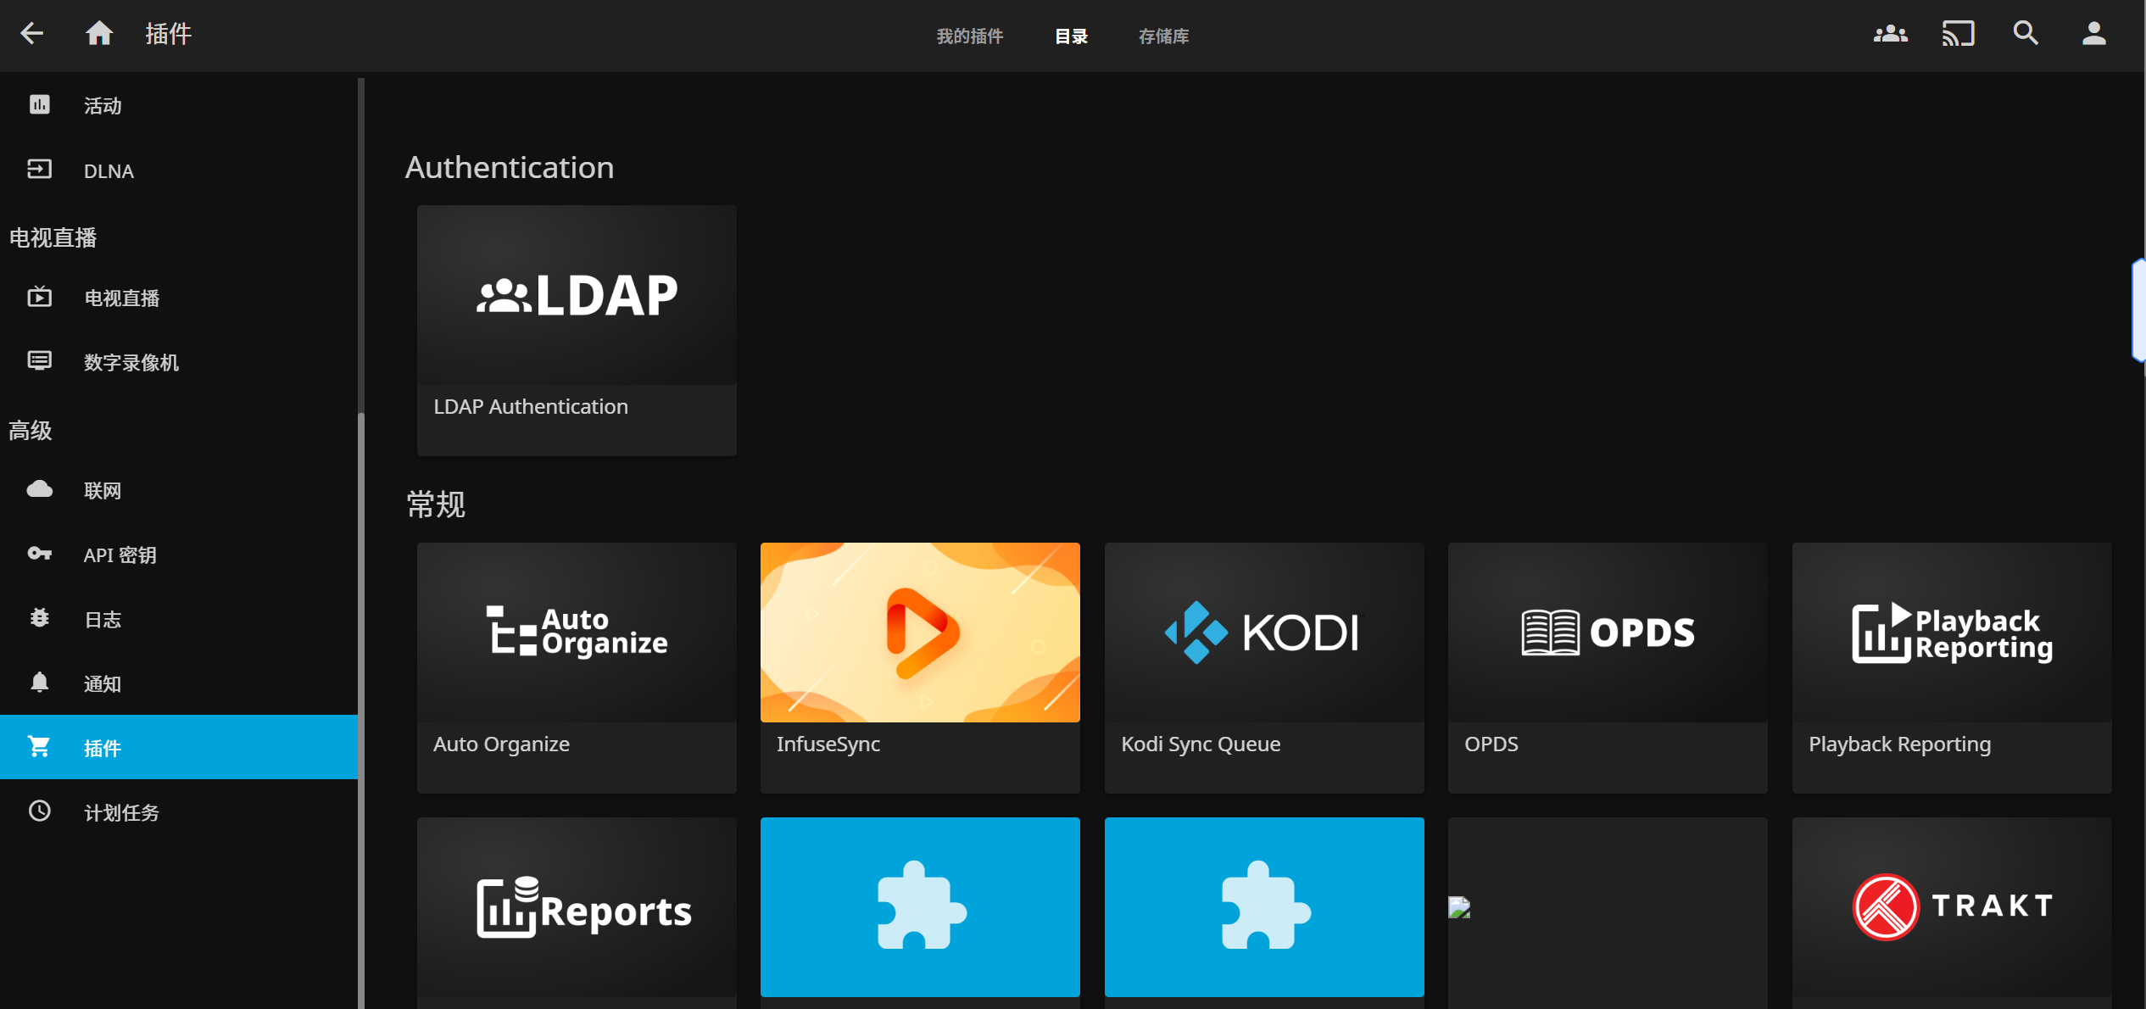2146x1009 pixels.
Task: Open 数字录像机 sidebar item
Action: click(x=179, y=362)
